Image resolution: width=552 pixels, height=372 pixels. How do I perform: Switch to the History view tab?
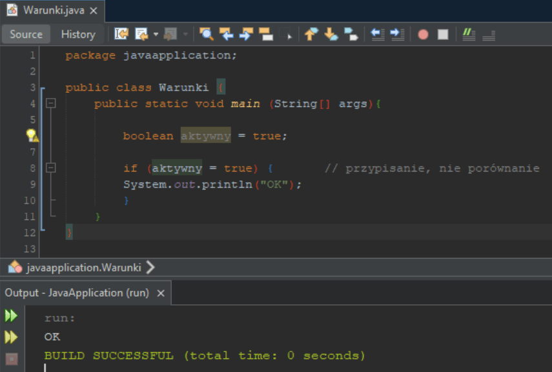(78, 34)
